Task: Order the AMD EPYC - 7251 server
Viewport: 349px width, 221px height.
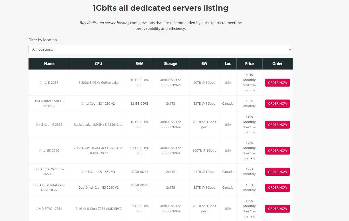Action: point(277,209)
